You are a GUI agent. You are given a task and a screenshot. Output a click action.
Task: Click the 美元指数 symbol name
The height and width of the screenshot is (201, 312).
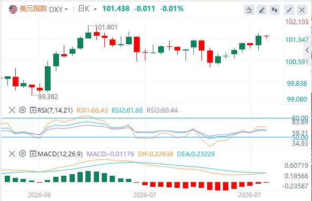pyautogui.click(x=33, y=9)
